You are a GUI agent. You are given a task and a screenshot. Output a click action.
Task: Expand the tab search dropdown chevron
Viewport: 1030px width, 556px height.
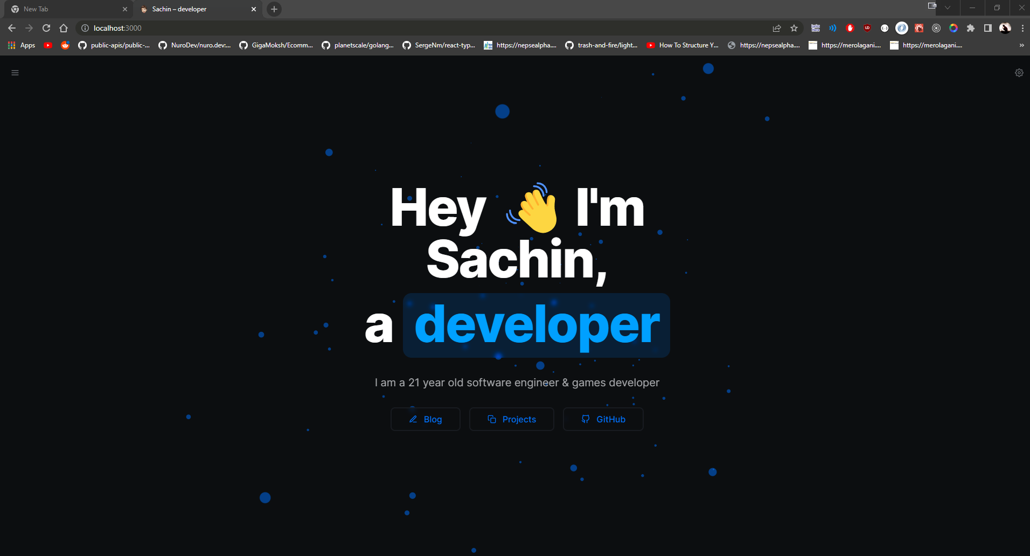(947, 8)
